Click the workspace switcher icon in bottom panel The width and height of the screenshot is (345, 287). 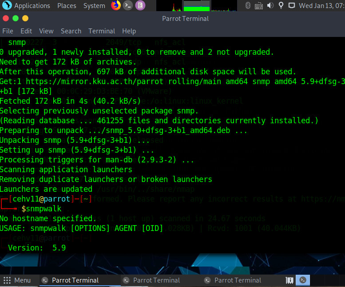point(290,280)
